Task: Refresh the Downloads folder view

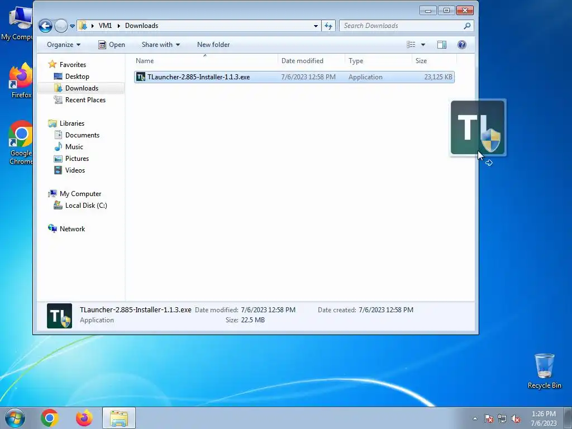Action: (x=328, y=26)
